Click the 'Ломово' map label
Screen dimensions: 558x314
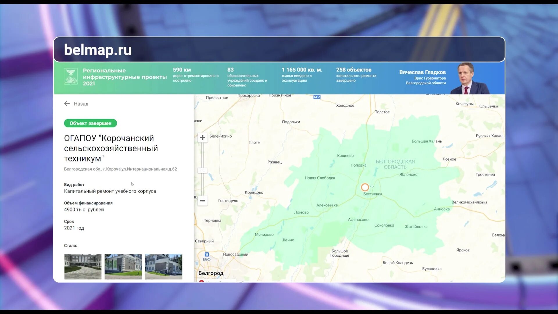click(x=301, y=213)
